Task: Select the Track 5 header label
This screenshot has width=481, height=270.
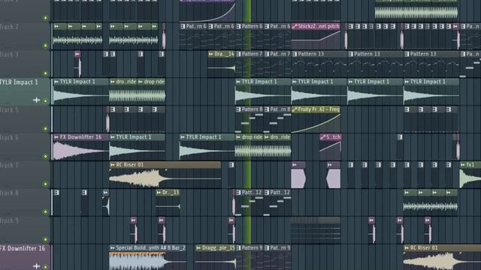Action: (9, 110)
